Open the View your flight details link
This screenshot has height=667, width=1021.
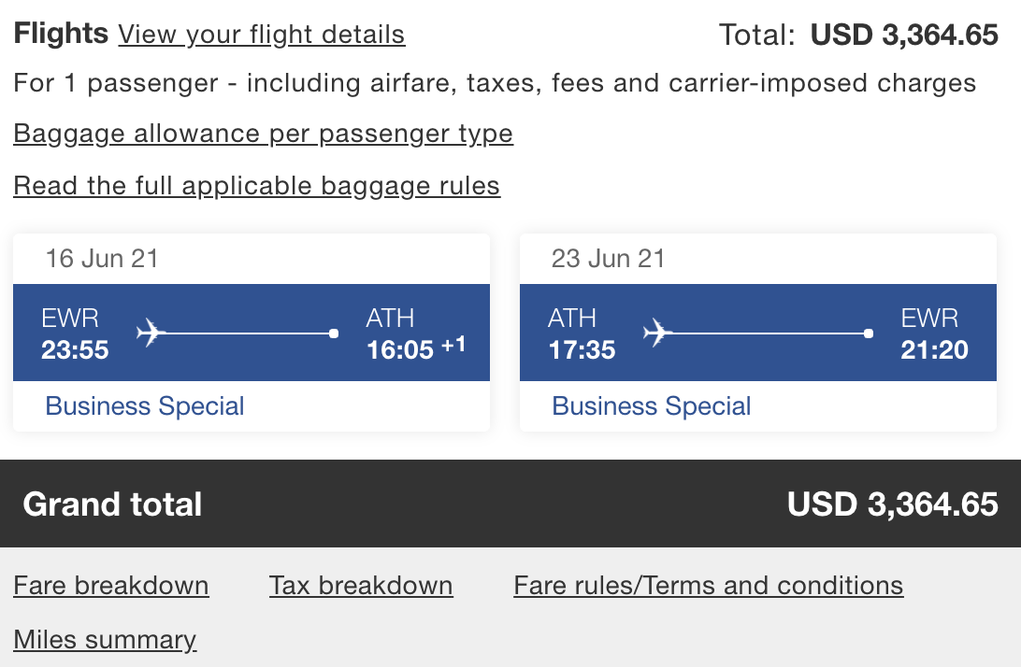(x=261, y=35)
